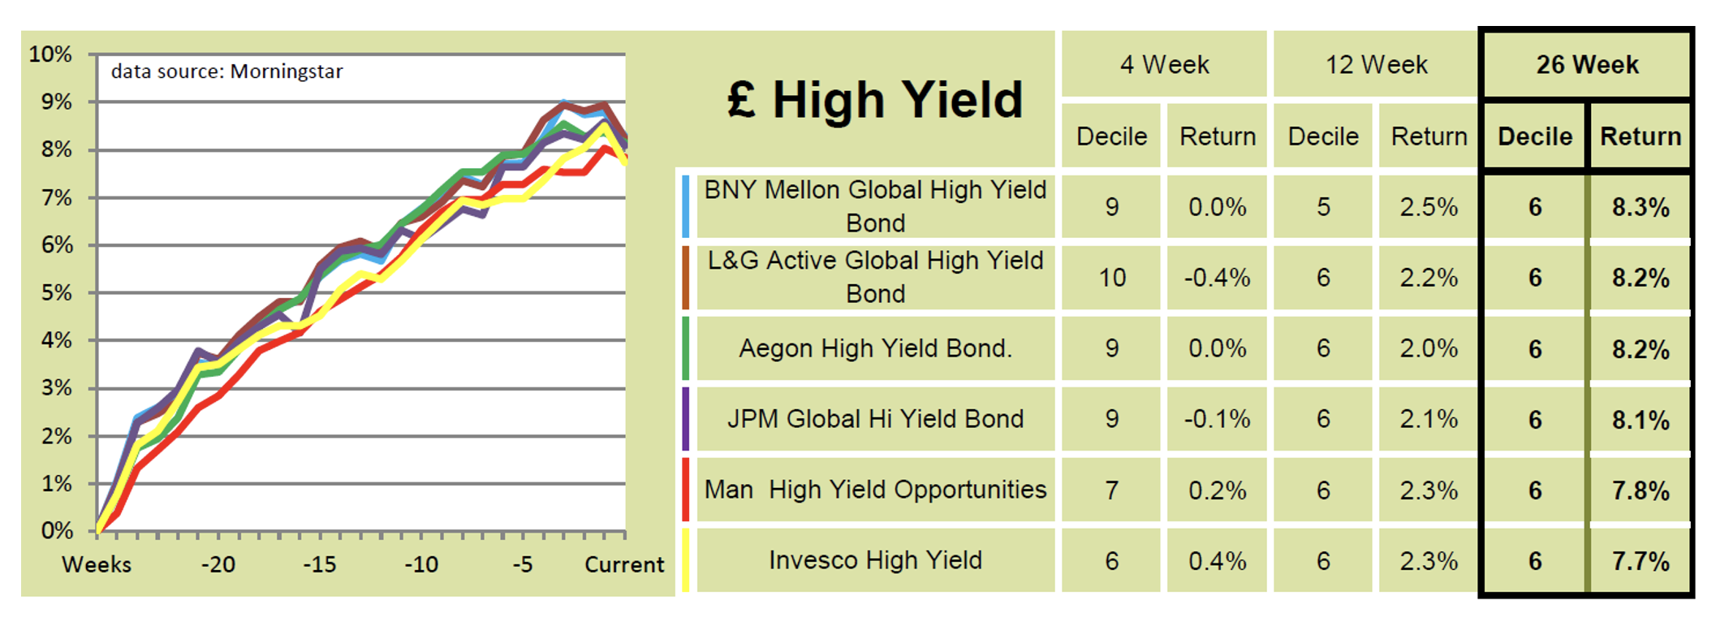Image resolution: width=1716 pixels, height=622 pixels.
Task: Select the green Aegon legend color bar
Action: (x=686, y=348)
